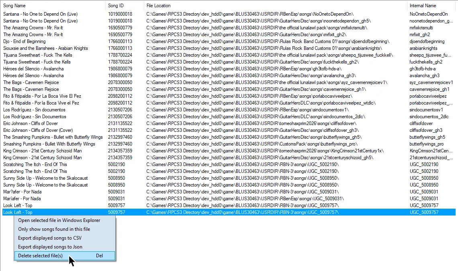The height and width of the screenshot is (271, 458).
Task: Select Siouxsie and the Banshees - Arabian Knights
Action: click(x=229, y=48)
